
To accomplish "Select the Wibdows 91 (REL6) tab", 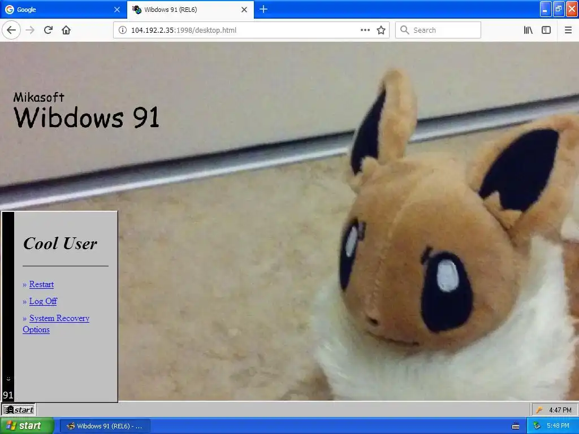I will (191, 10).
